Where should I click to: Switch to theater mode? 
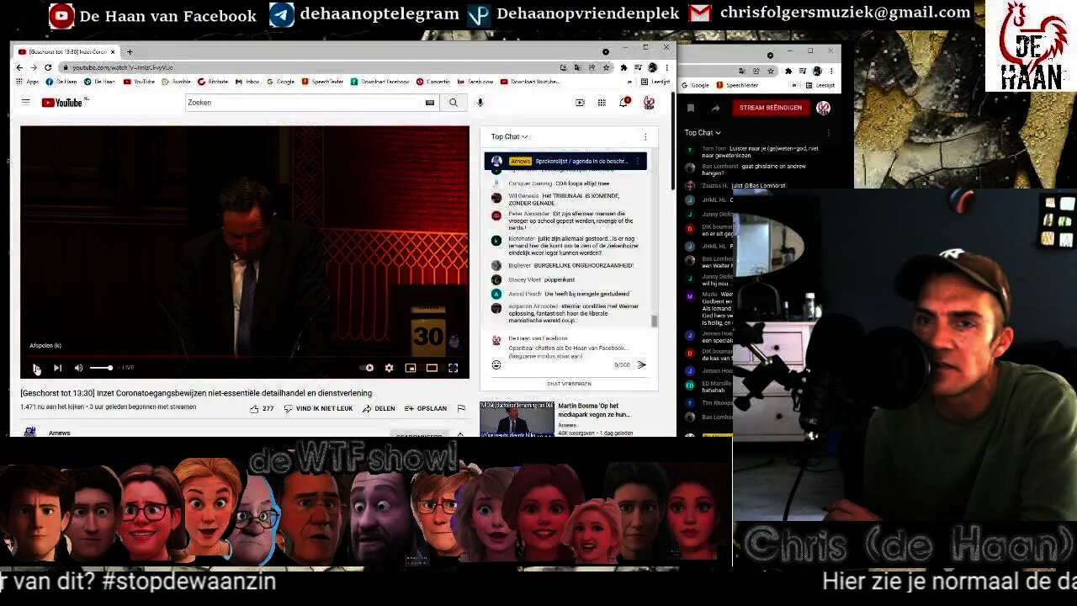pos(432,368)
